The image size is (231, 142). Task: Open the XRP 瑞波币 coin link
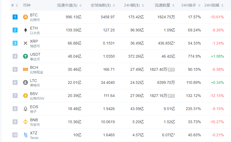click(x=35, y=43)
